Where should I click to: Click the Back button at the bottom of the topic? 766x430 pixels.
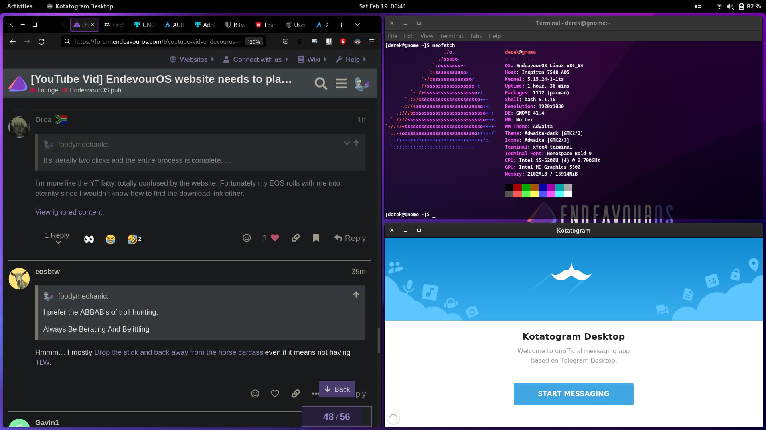coord(337,389)
